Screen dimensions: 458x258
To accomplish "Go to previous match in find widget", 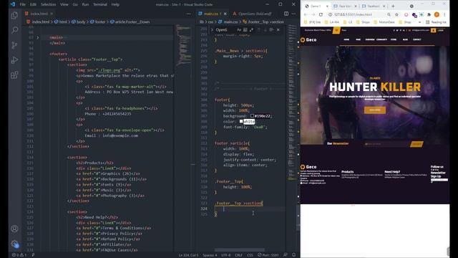I will 259,30.
